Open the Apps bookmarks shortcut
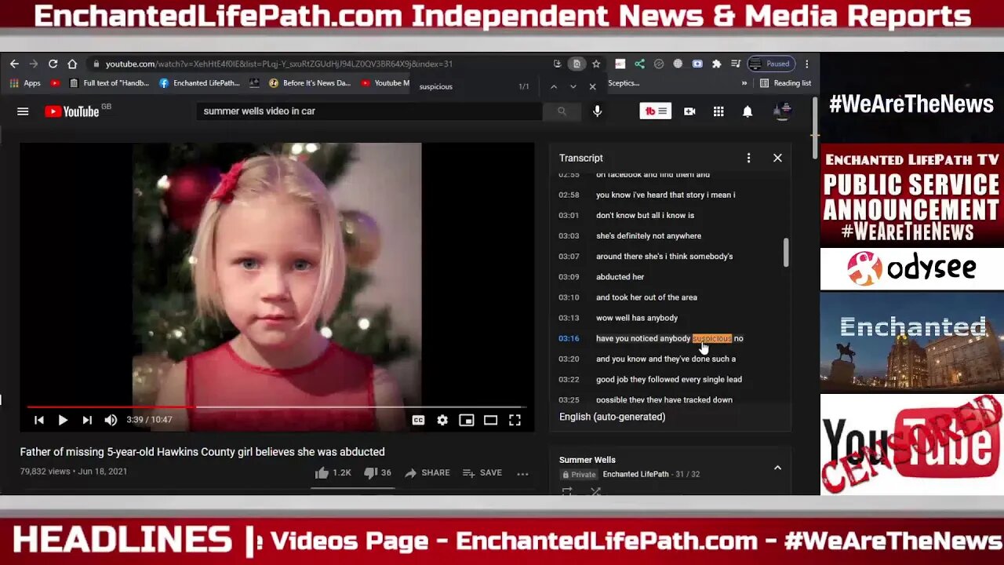The width and height of the screenshot is (1004, 565). tap(25, 83)
